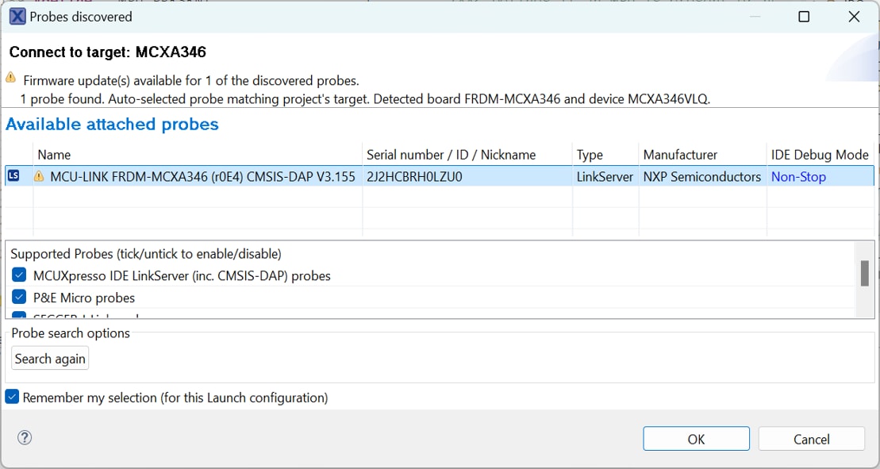Click the Search again button

coord(50,359)
